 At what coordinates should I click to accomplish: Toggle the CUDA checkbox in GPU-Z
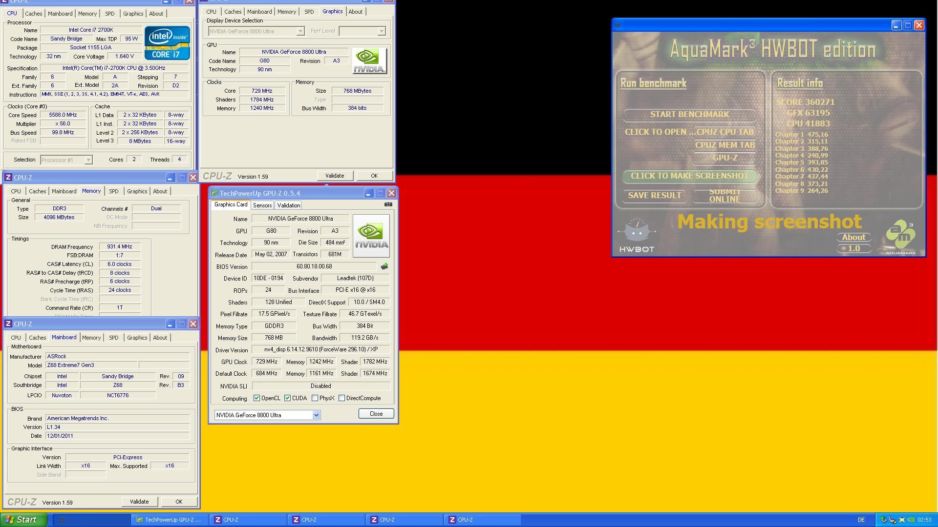(288, 398)
